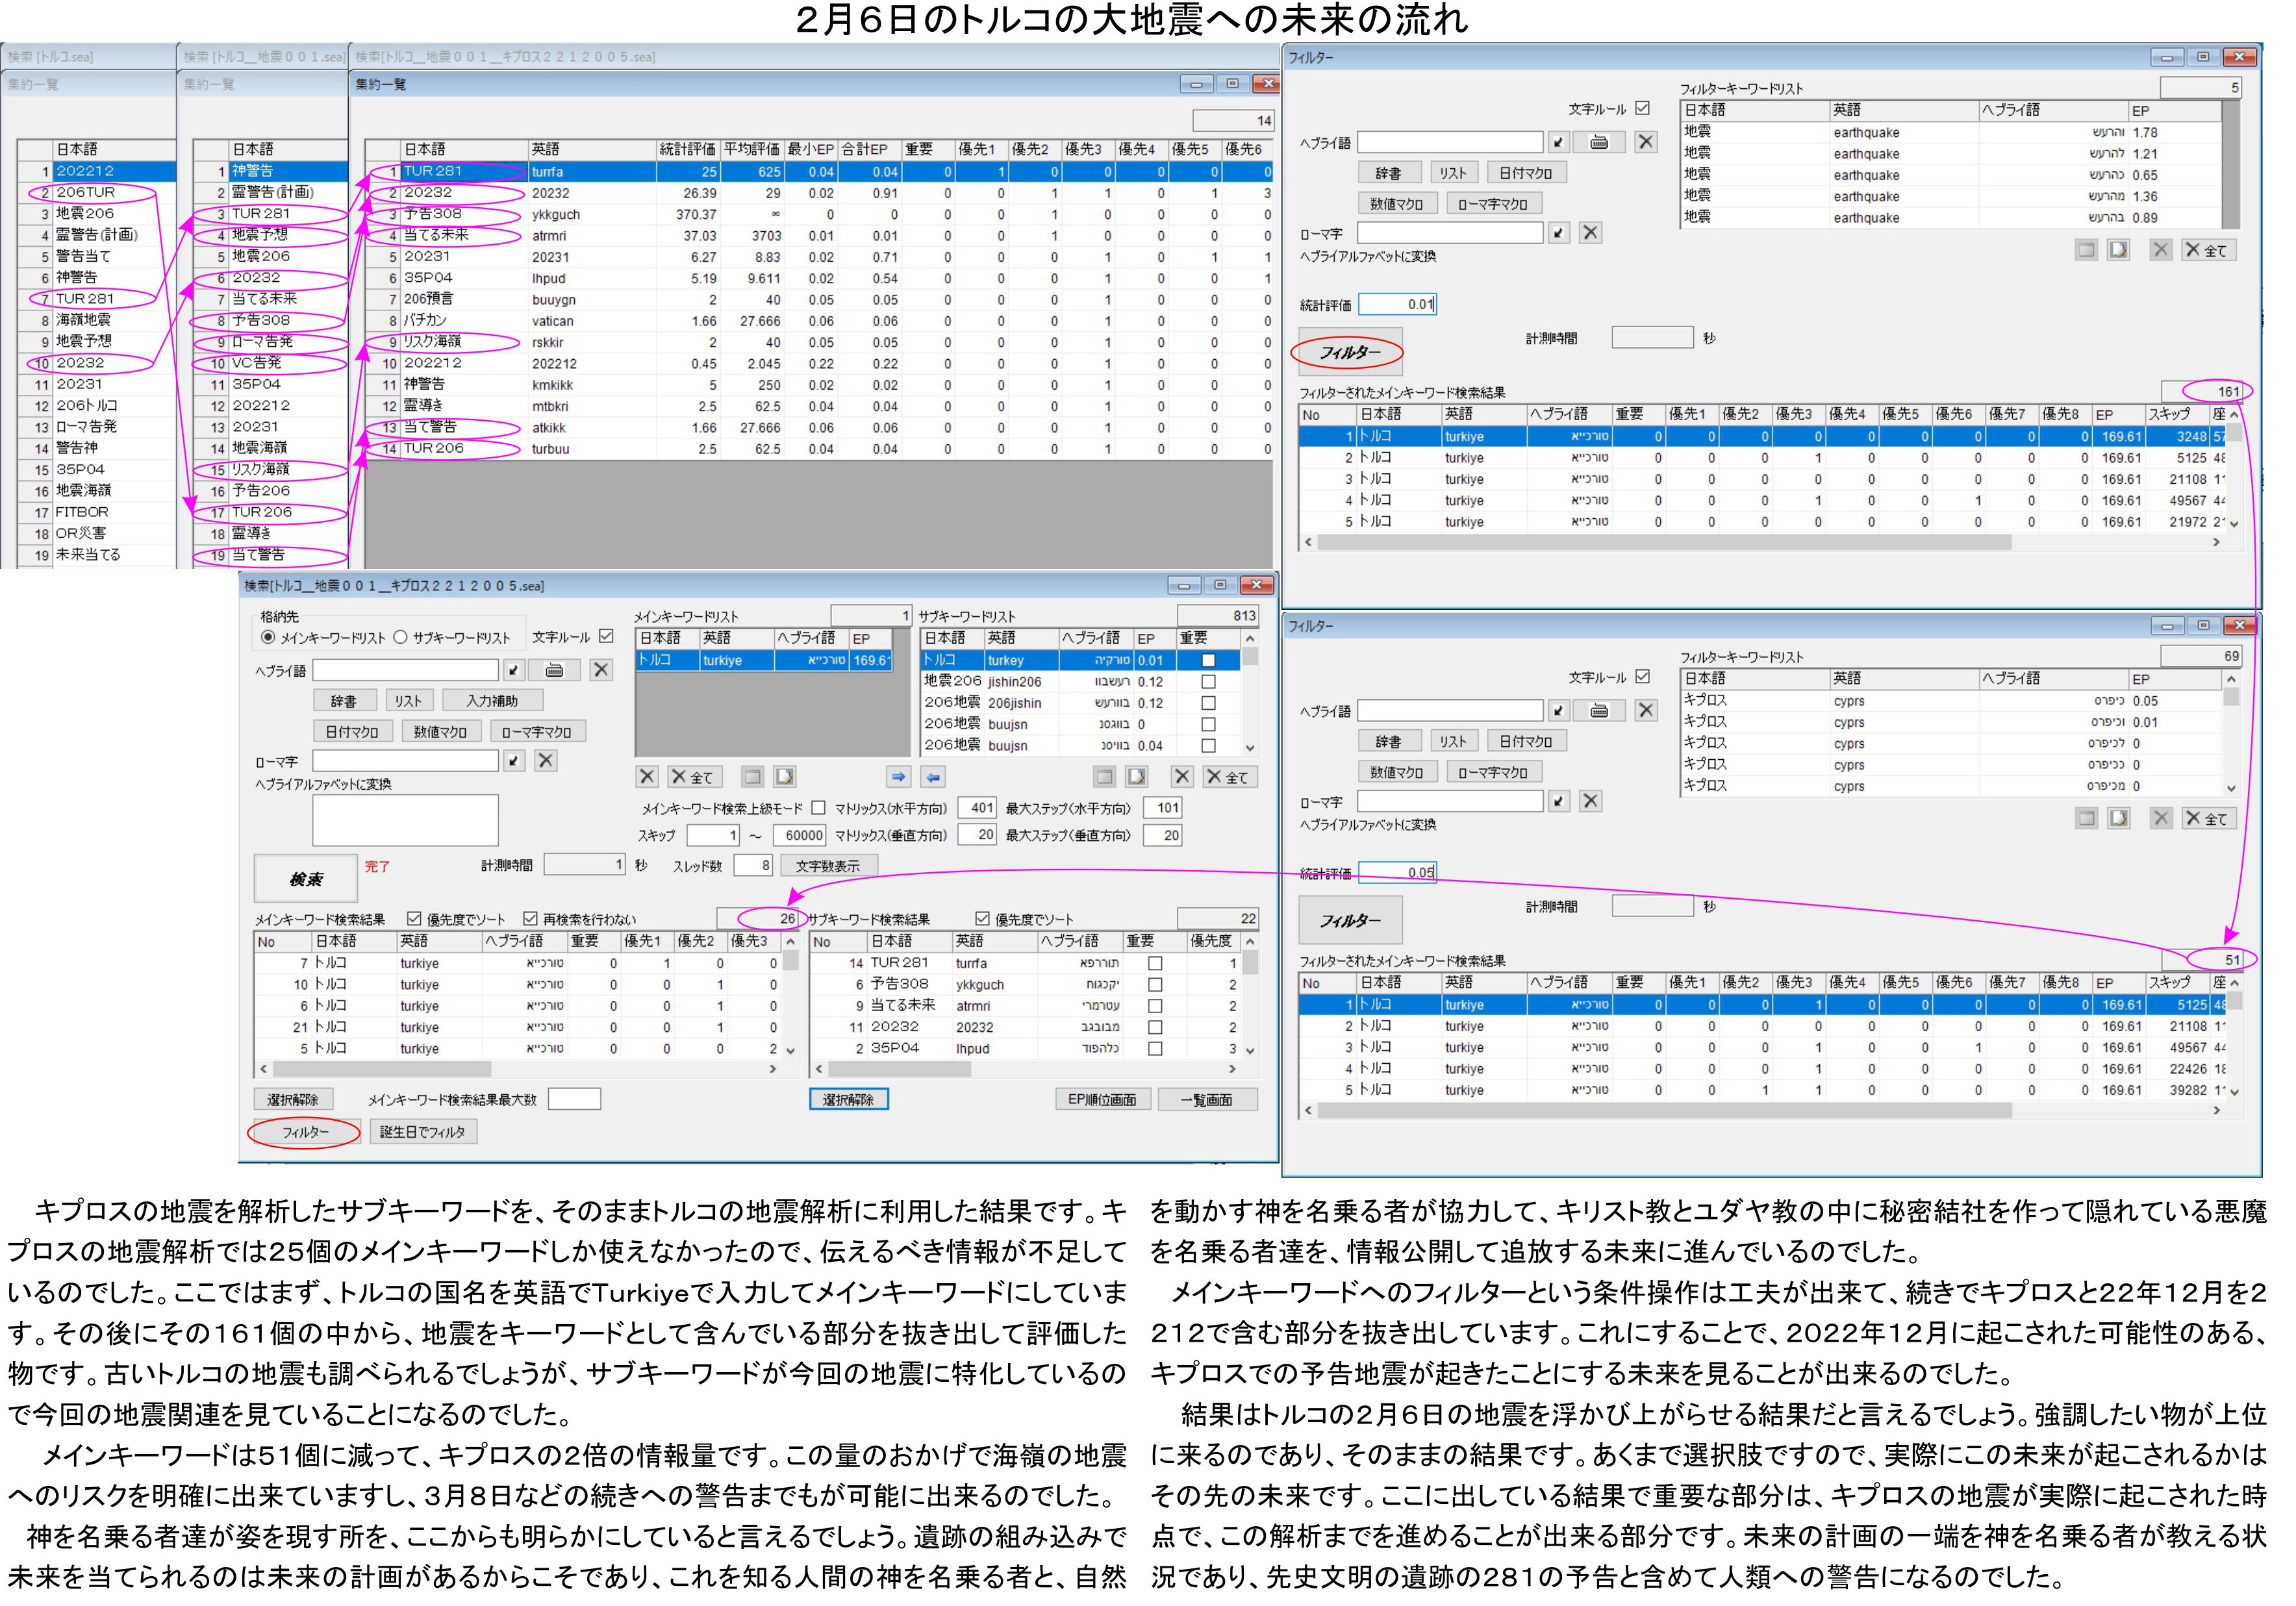2296x1606 pixels.
Task: Click 統計評価 column header in 集約一覧
Action: (689, 149)
